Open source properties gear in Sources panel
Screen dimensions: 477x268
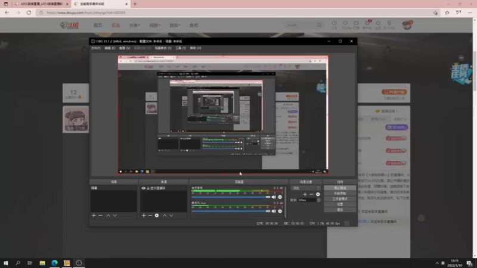point(157,216)
